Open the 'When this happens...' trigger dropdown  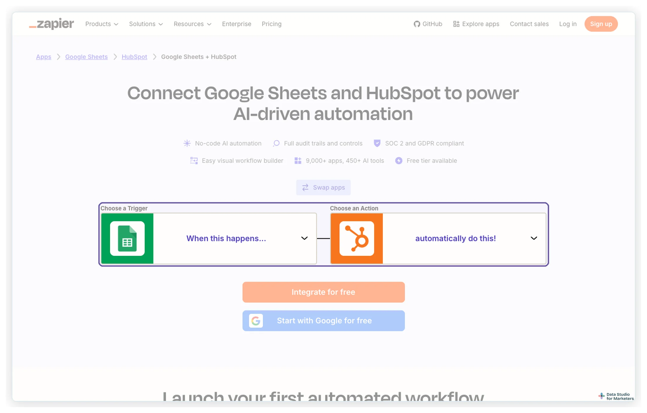click(x=209, y=238)
